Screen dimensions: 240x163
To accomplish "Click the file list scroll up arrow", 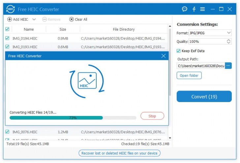I will pos(170,26).
